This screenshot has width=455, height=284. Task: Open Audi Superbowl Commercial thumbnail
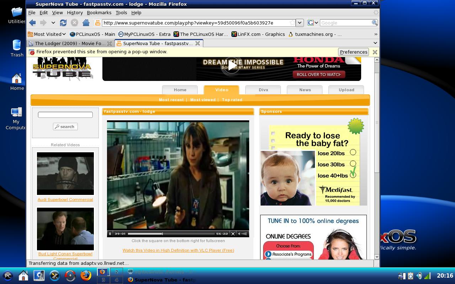tap(65, 174)
